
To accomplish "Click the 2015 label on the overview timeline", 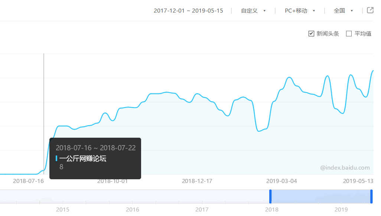I will (x=63, y=209).
